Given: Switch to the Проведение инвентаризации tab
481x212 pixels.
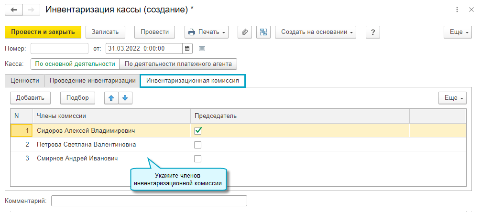Looking at the screenshot, I should [92, 81].
